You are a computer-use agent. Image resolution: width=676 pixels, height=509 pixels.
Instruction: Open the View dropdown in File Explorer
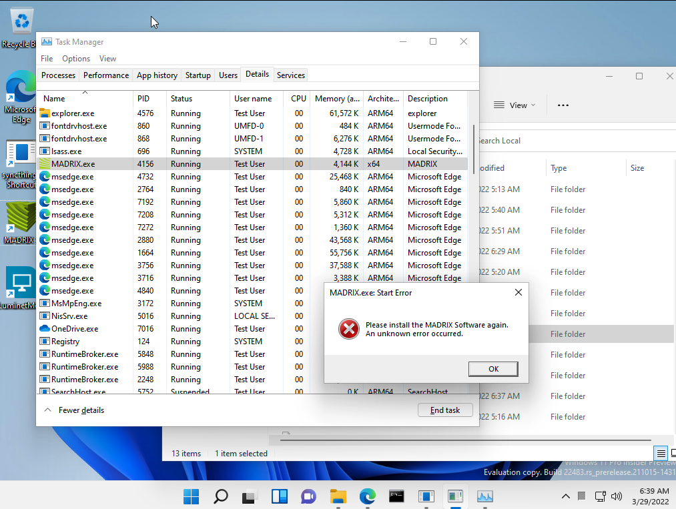pyautogui.click(x=515, y=105)
